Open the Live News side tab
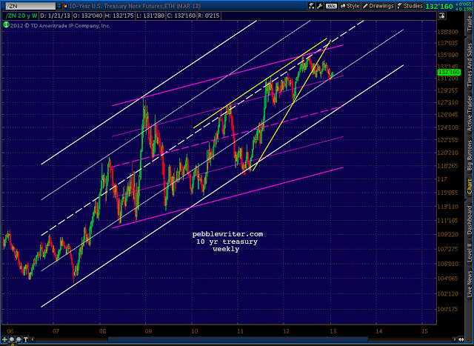The image size is (474, 346). [x=470, y=284]
